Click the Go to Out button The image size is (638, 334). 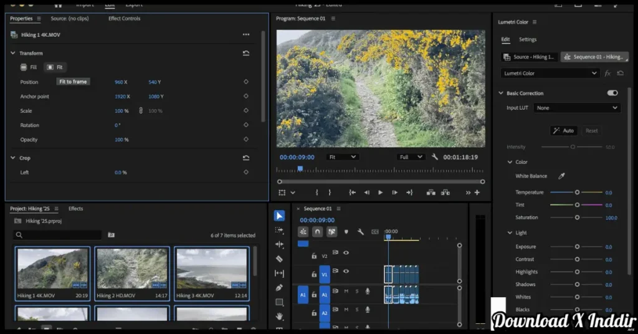[x=409, y=193]
